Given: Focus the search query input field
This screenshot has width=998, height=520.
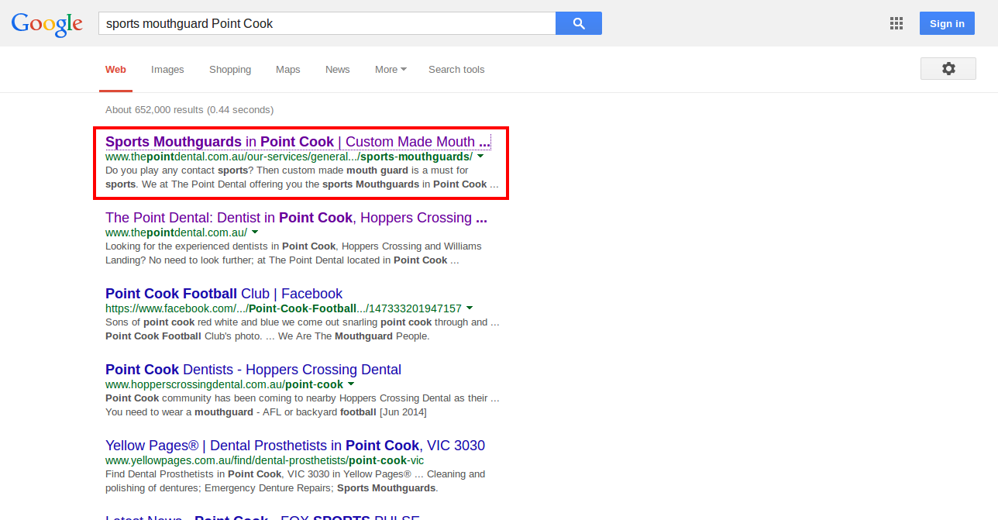Looking at the screenshot, I should (x=327, y=23).
